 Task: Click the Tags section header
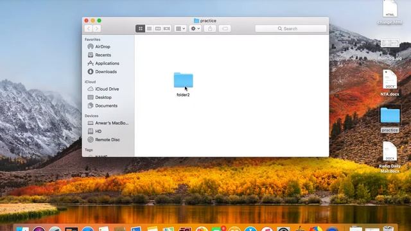click(x=89, y=150)
